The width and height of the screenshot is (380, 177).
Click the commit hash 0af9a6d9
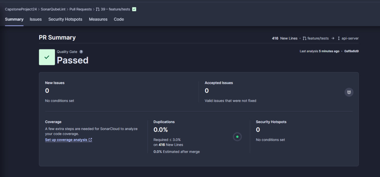pyautogui.click(x=351, y=51)
